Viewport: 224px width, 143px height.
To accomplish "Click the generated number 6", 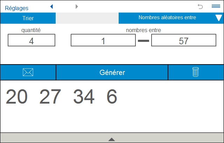I will click(112, 97).
